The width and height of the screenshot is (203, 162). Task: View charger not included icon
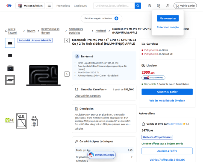coord(21,121)
